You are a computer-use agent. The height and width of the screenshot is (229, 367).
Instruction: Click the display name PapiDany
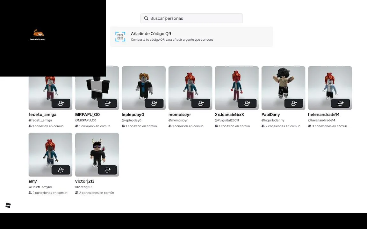(270, 114)
